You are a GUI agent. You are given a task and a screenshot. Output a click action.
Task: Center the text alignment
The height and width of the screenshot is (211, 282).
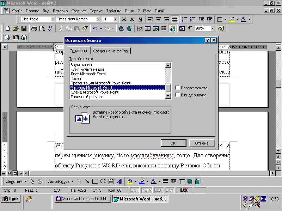click(x=158, y=19)
